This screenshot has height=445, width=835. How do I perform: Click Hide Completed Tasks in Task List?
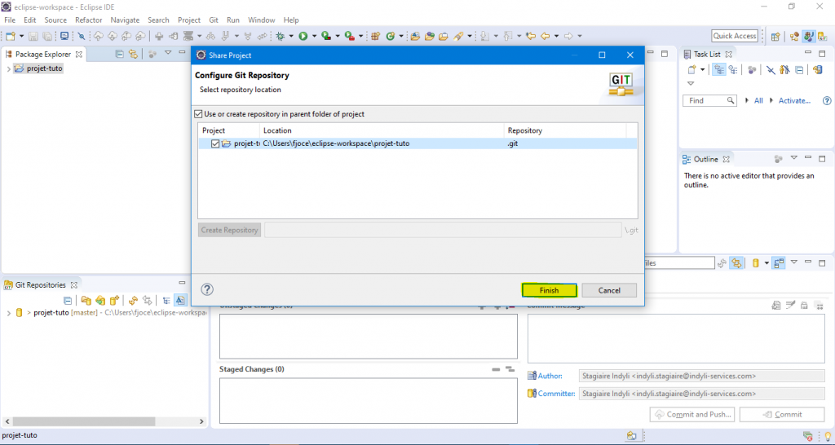coord(771,70)
